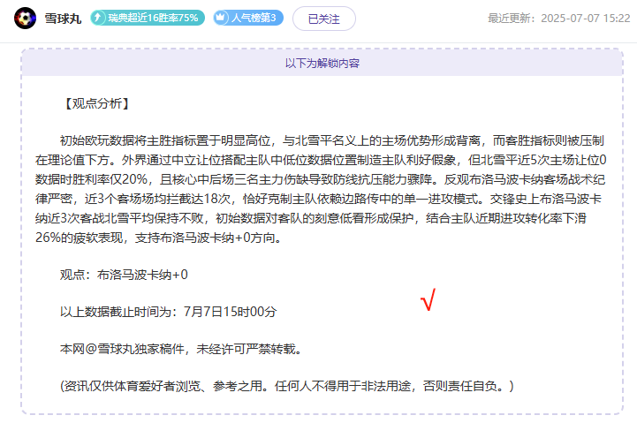Click the text 支持布洛马波卡纳+0方向 in the analysis
The height and width of the screenshot is (423, 637).
pyautogui.click(x=208, y=238)
